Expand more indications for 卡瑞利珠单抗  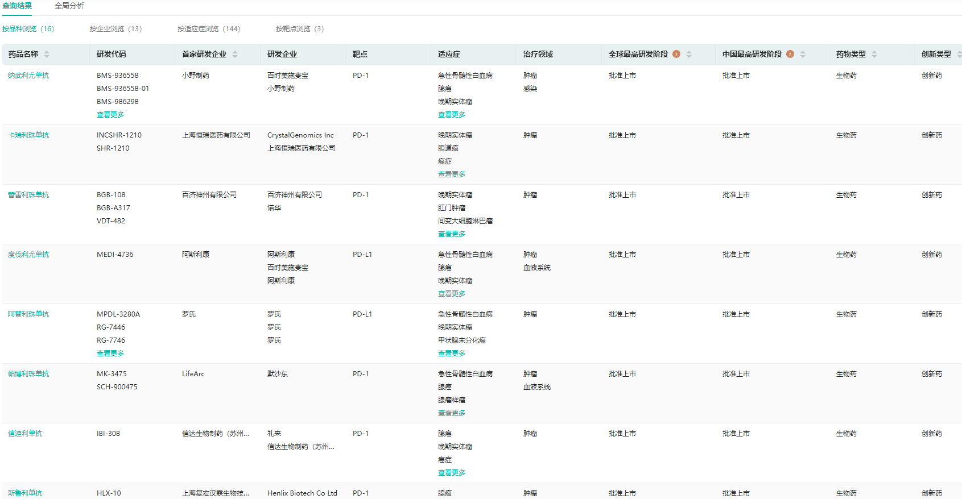452,174
